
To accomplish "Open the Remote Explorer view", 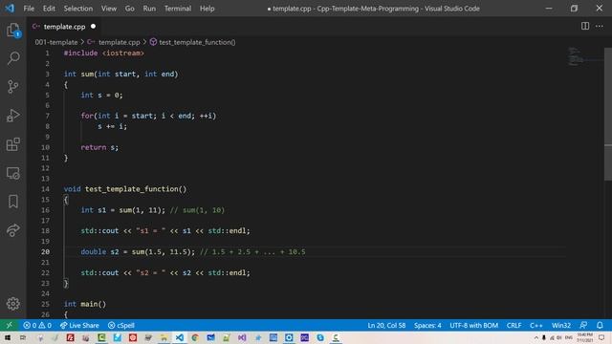I will coord(12,173).
